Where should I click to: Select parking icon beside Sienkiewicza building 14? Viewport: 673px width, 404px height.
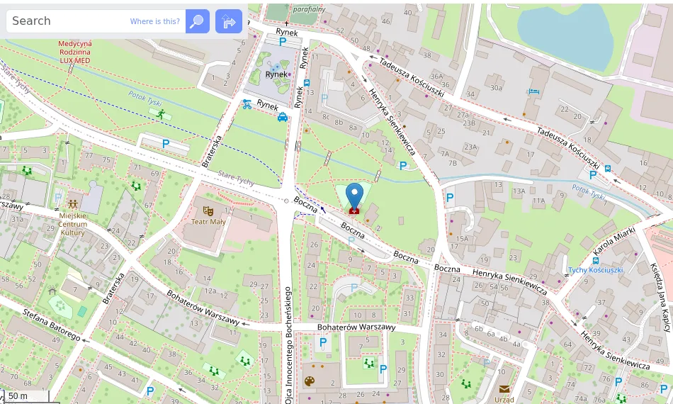click(402, 166)
